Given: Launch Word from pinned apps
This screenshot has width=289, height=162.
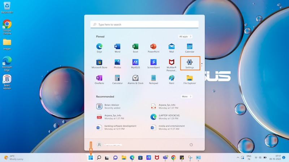Looking at the screenshot, I should pyautogui.click(x=117, y=48).
